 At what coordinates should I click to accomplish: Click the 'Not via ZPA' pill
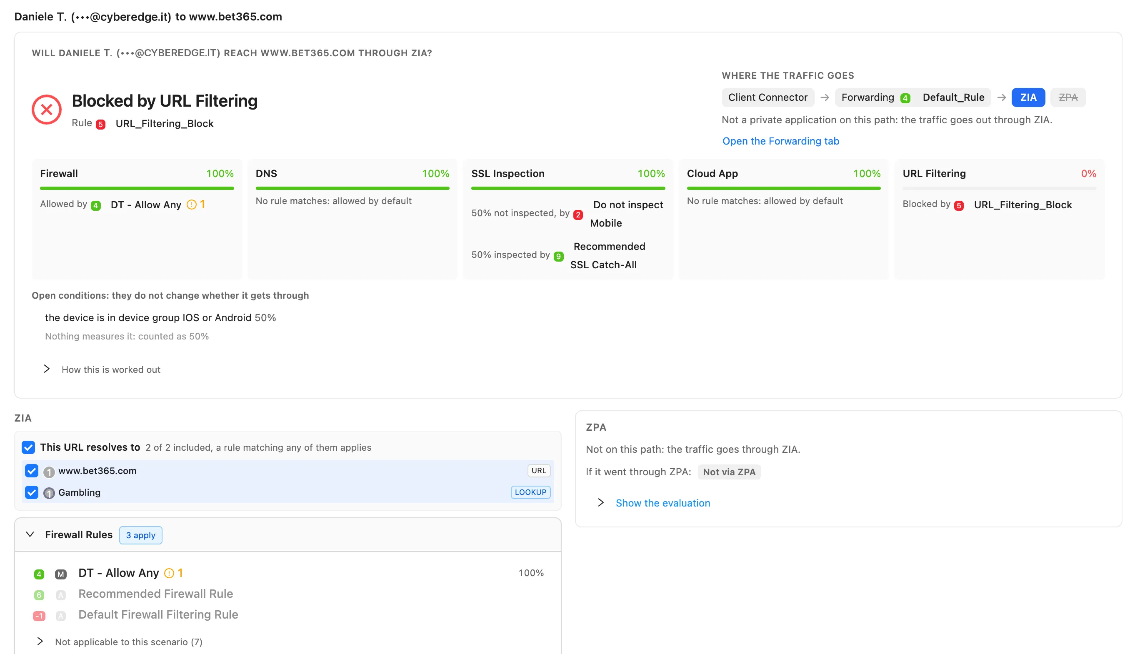pos(729,472)
